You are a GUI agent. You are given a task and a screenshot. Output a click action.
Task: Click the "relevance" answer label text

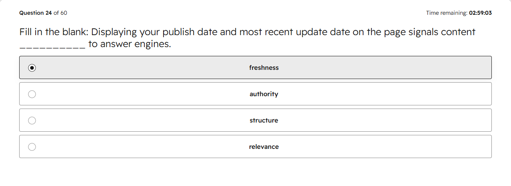pos(264,147)
